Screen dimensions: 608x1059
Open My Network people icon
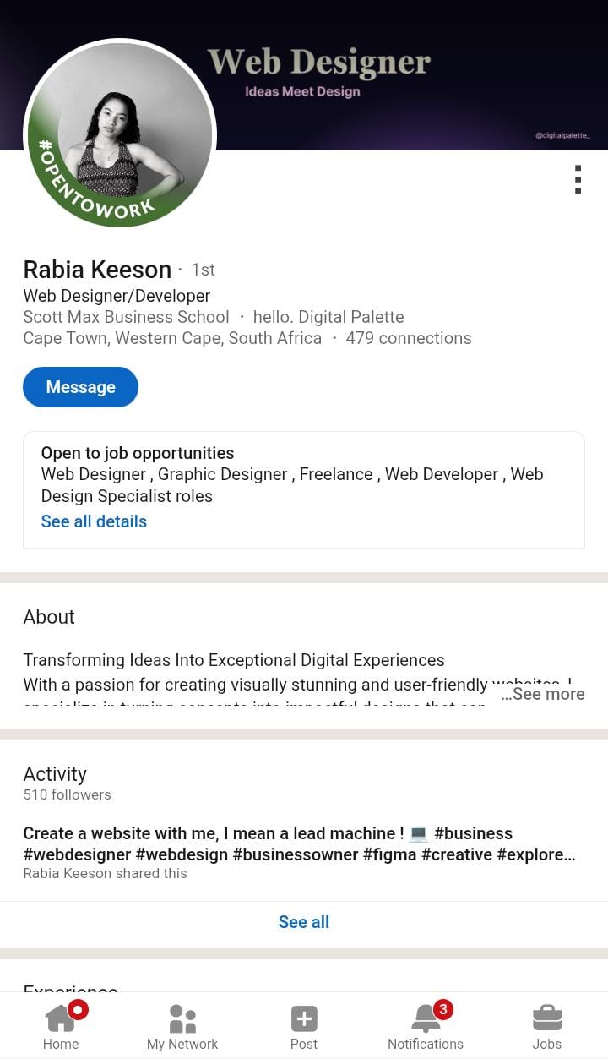(182, 1018)
